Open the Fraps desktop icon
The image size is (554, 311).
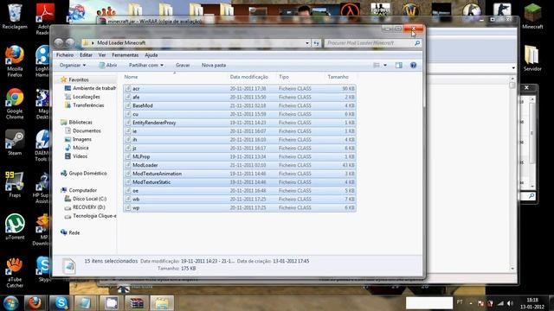15,184
